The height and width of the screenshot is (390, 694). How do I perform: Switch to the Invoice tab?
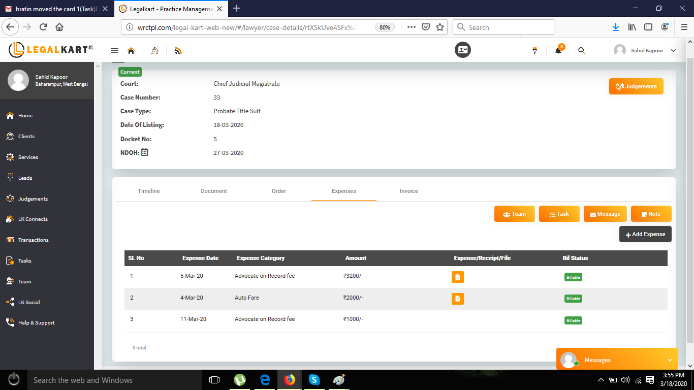point(408,191)
